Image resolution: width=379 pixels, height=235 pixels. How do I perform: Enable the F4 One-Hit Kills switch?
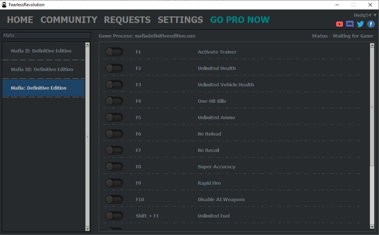[x=114, y=101]
